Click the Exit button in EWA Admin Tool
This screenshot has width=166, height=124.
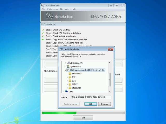click(83, 118)
